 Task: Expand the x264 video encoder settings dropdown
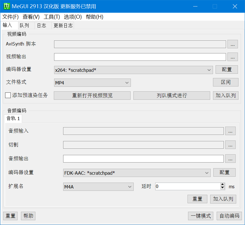[x=133, y=70]
